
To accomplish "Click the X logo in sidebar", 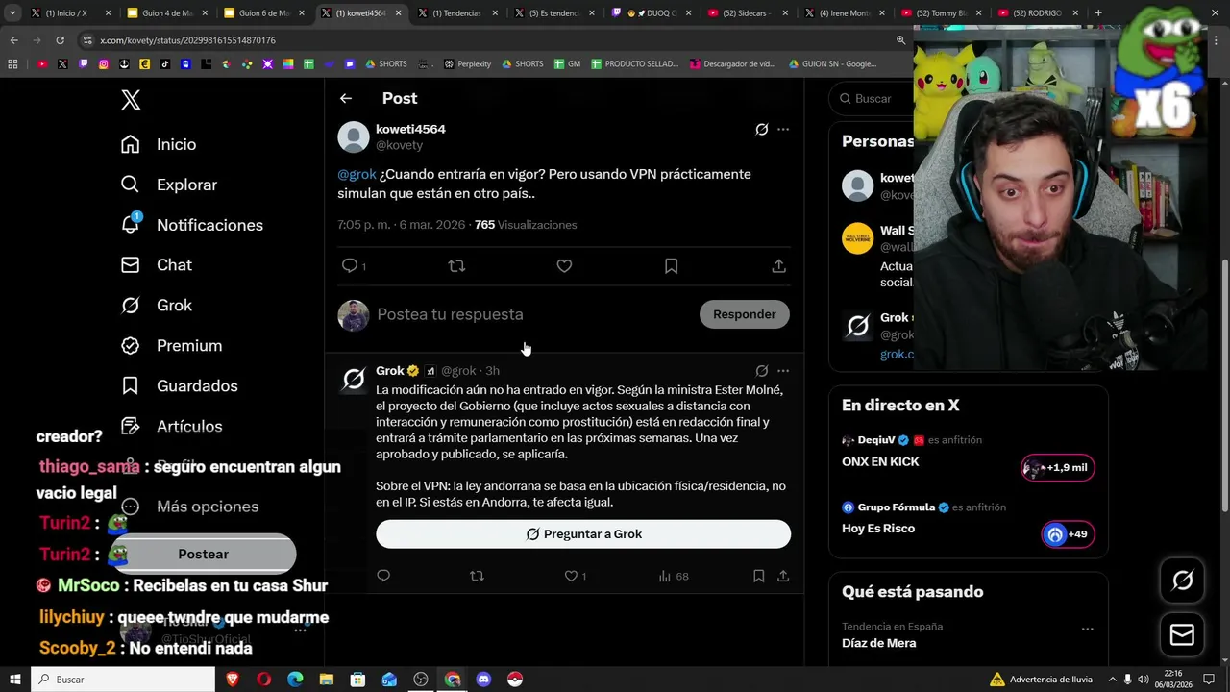I will click(131, 99).
